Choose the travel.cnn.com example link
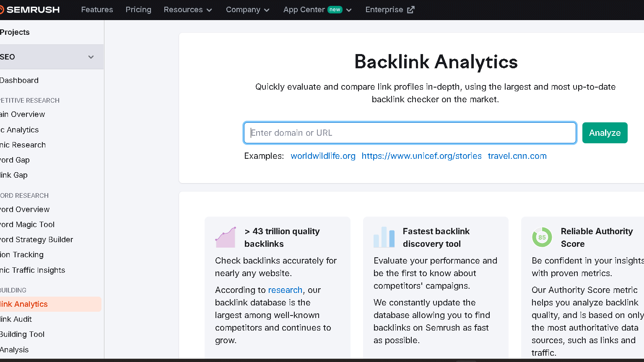 [517, 156]
